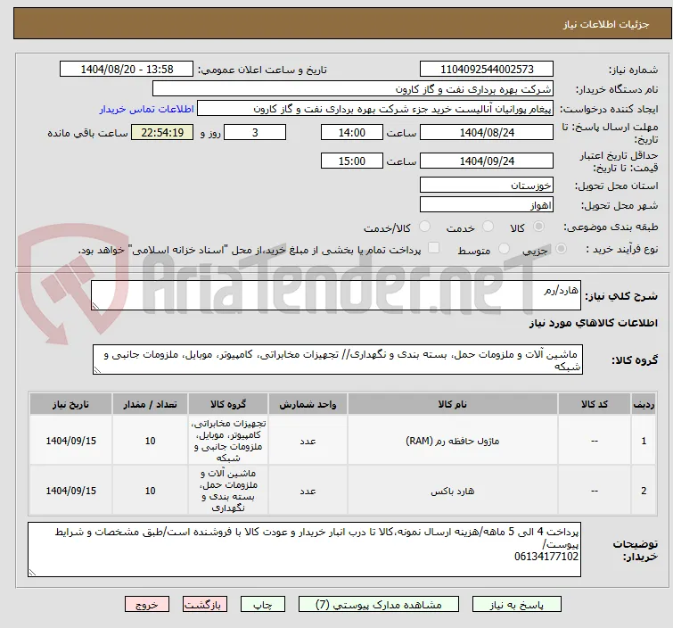Open اطلاعات تماس خریدار link
This screenshot has width=673, height=628.
pos(147,109)
